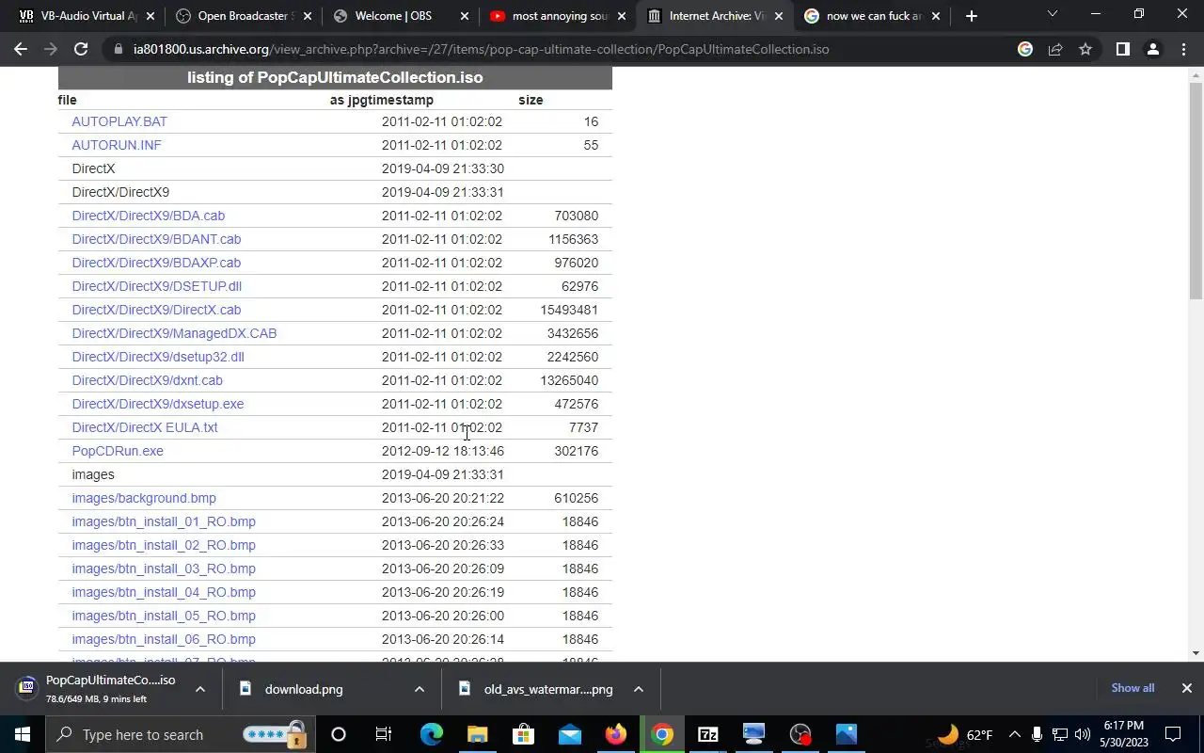Open options for download.png item

click(420, 689)
